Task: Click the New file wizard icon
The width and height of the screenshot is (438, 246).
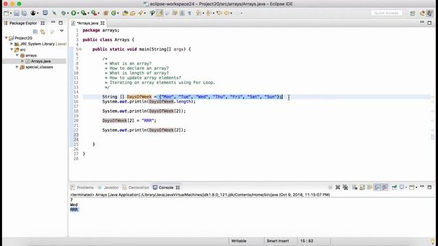Action: click(x=6, y=13)
